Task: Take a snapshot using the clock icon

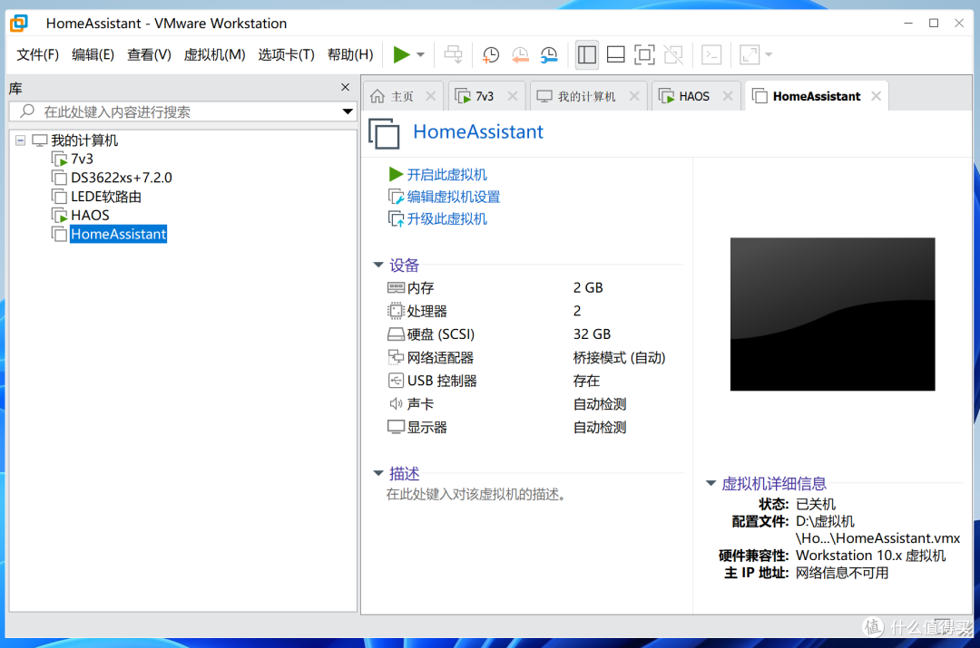Action: [x=491, y=55]
